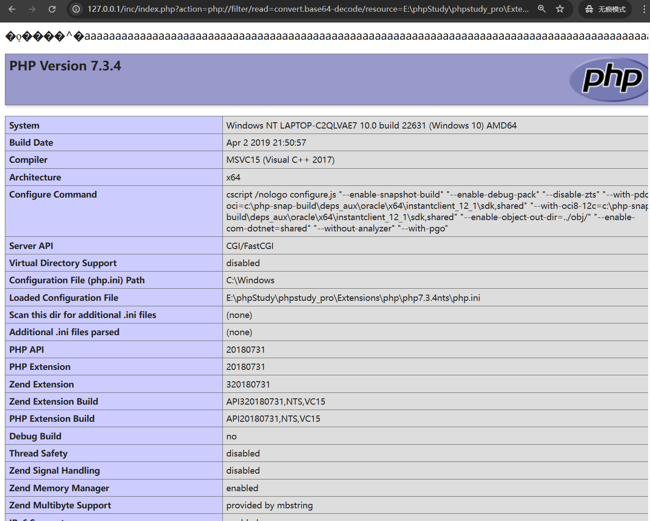Viewport: 650px width, 521px height.
Task: Click the Zend Memory Manager label
Action: tap(59, 488)
